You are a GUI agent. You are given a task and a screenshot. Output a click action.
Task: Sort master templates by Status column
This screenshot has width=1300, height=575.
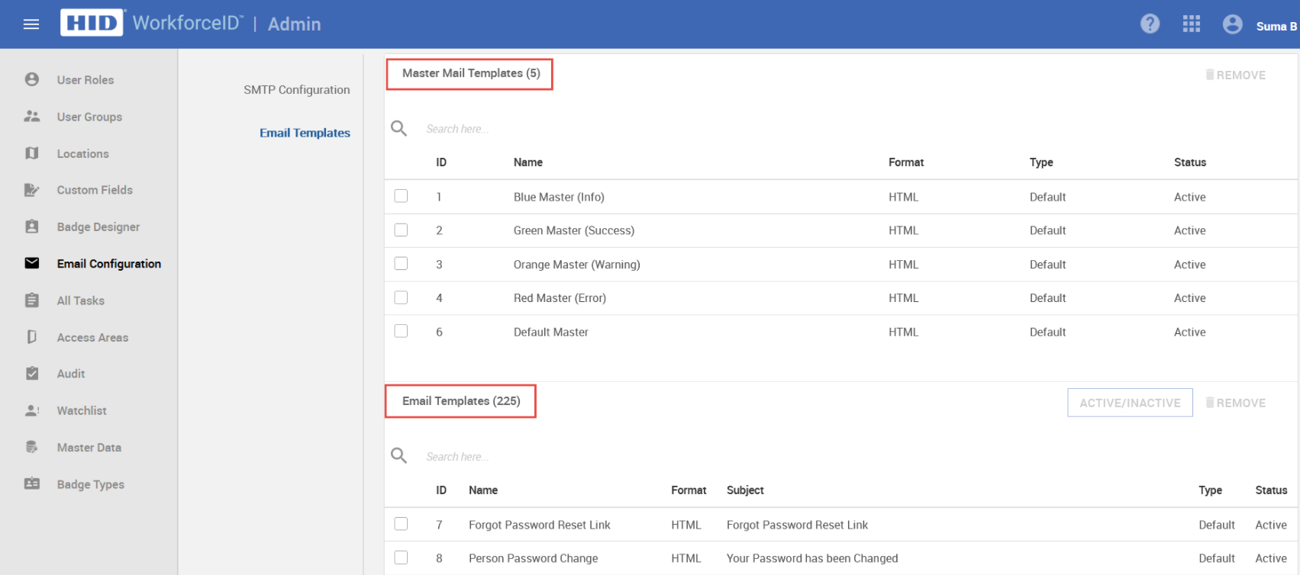click(x=1190, y=162)
